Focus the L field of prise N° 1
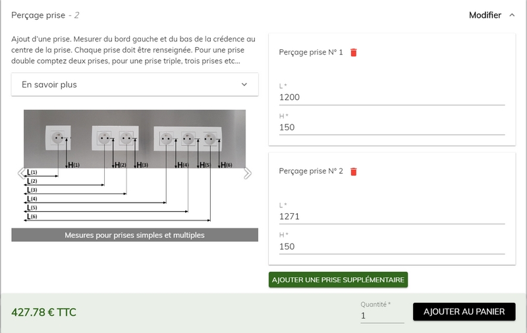 [x=391, y=97]
